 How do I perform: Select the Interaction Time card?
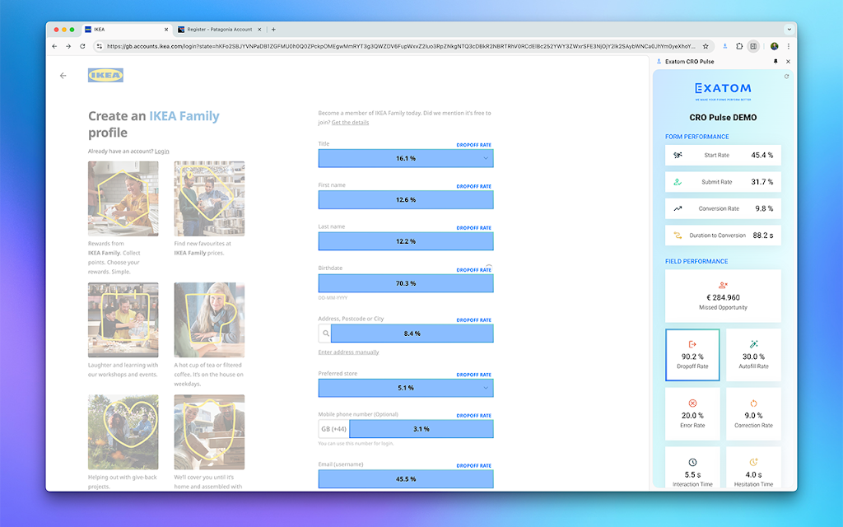click(x=692, y=468)
